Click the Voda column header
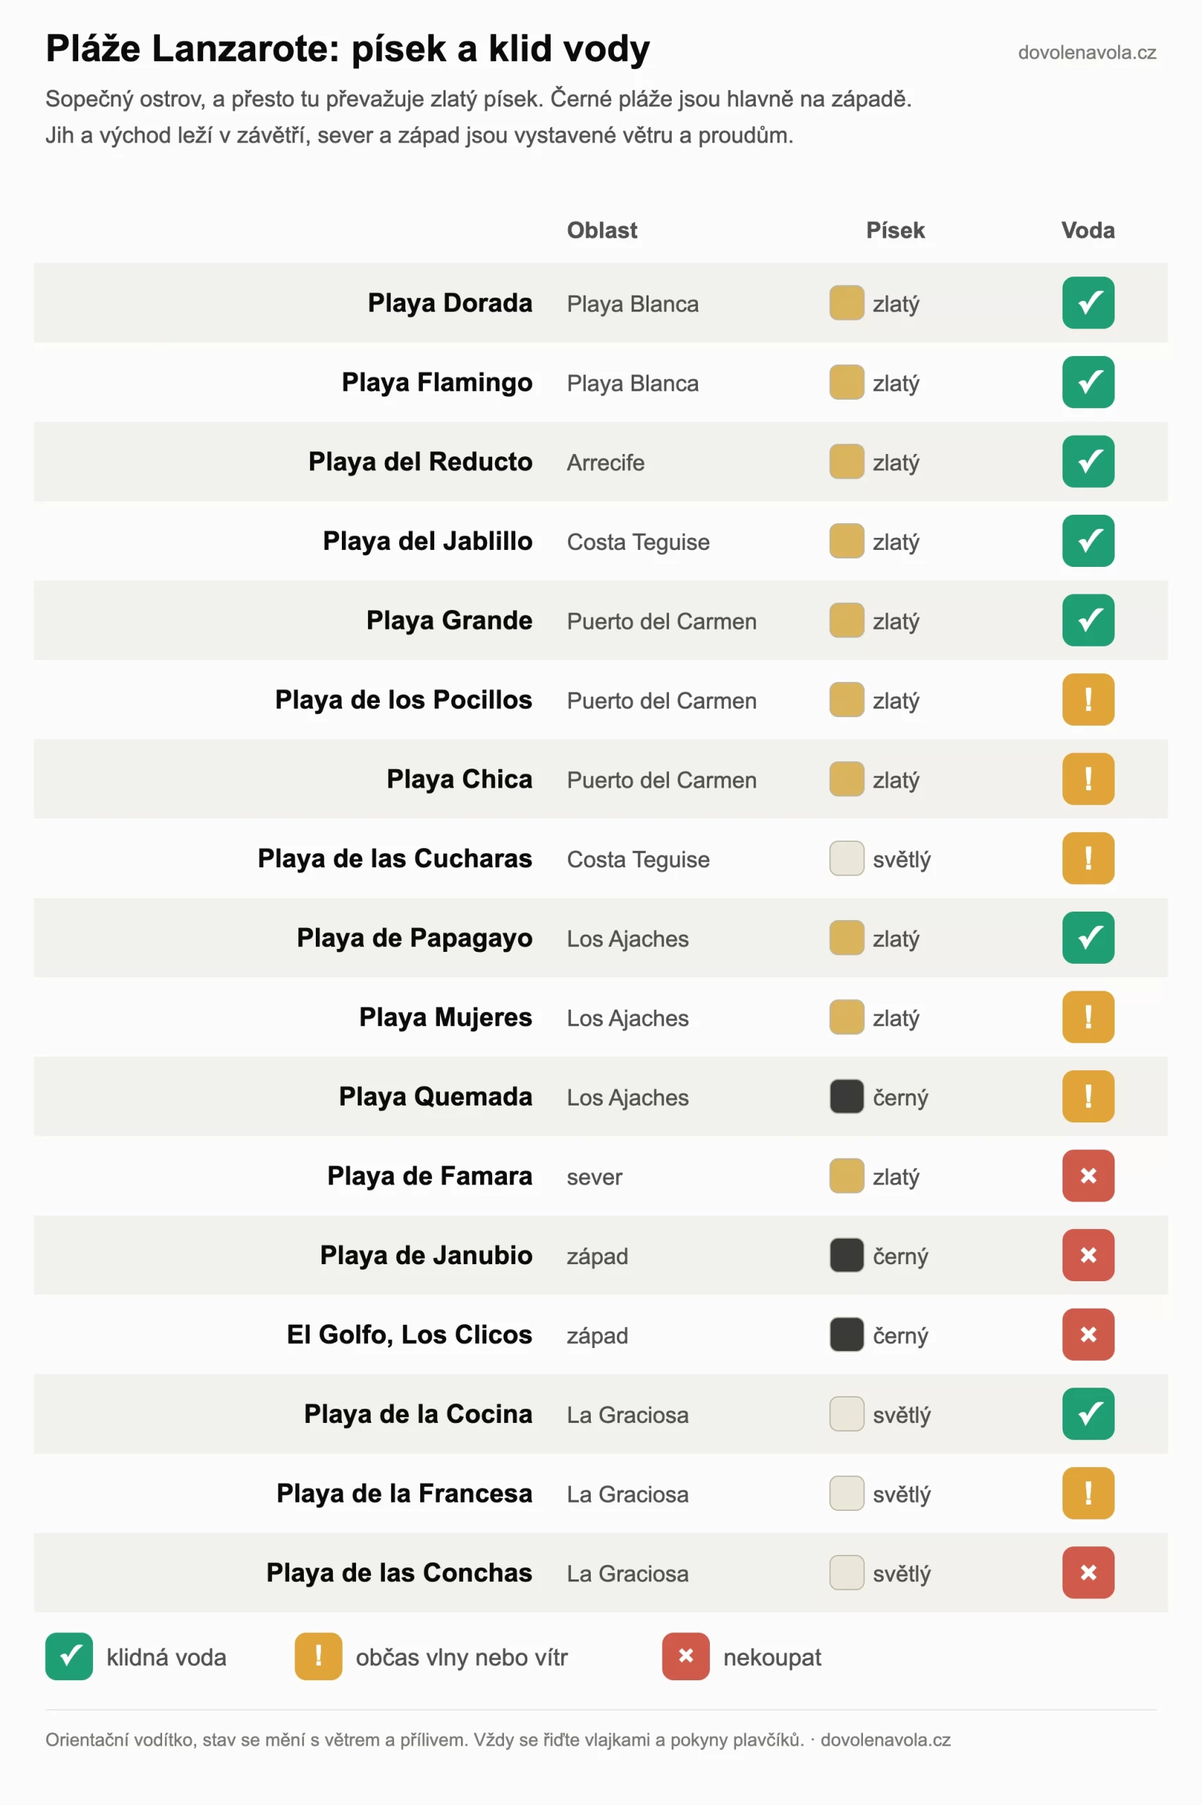Screen dimensions: 1202x1805 [1088, 231]
